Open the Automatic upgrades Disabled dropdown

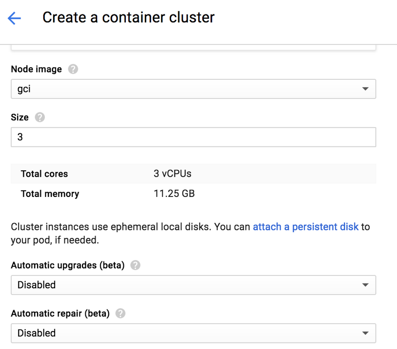pyautogui.click(x=193, y=285)
